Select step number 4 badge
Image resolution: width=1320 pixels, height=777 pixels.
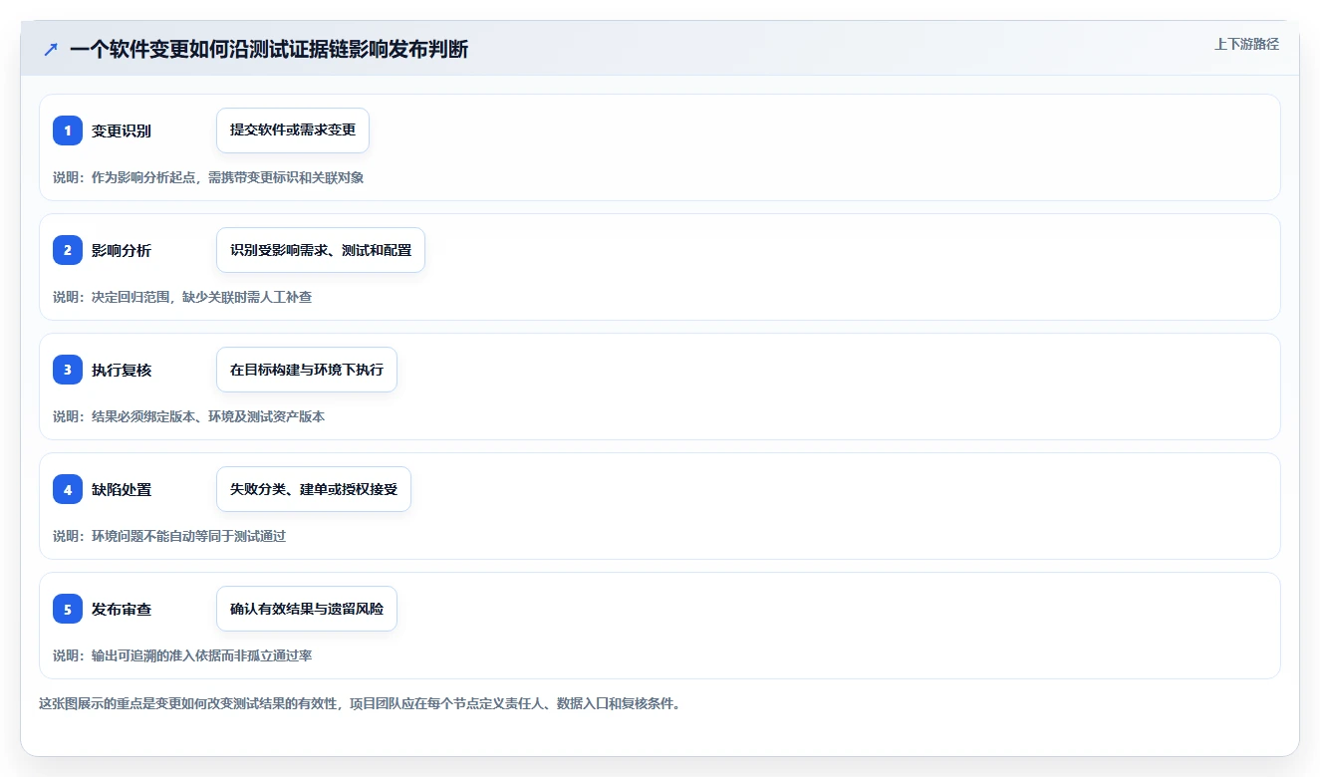[x=68, y=489]
